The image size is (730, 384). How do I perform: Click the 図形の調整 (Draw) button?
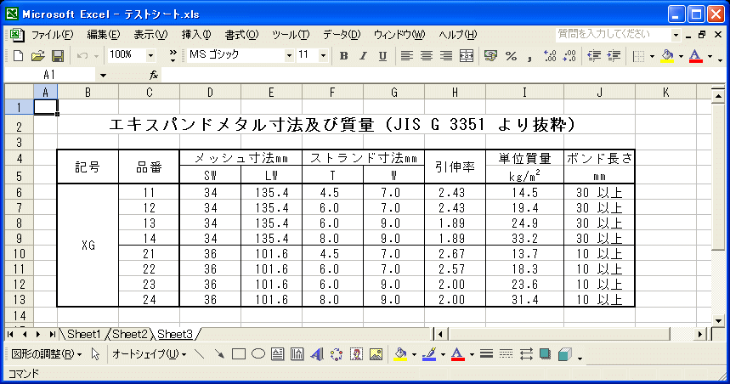point(46,354)
